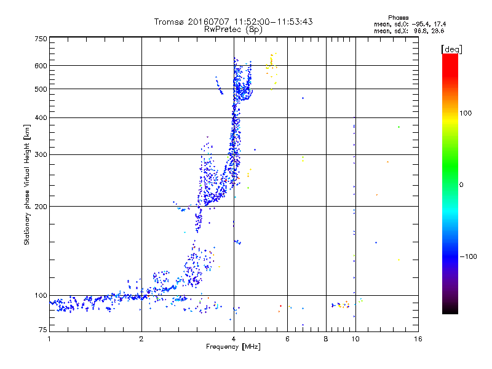Screen dimensions: 492x369
Task: Click the y-axis label '400'
Action: tap(41, 117)
